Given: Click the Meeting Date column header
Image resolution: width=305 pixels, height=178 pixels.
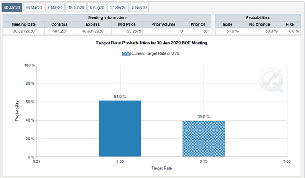Looking at the screenshot, I should 23,24.
